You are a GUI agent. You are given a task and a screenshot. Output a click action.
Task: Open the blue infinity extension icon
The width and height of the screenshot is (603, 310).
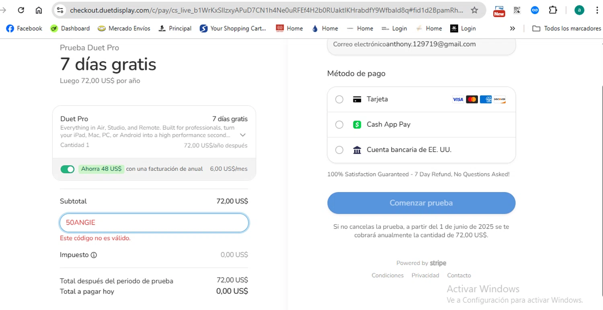[x=535, y=10]
